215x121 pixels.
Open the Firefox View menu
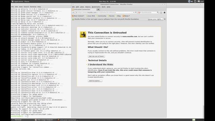82,7
